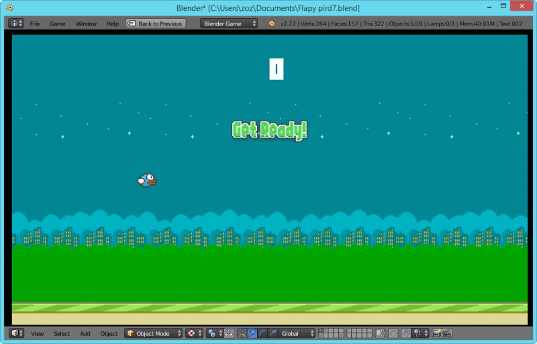Click the Blender icon in the title bar

pyautogui.click(x=9, y=7)
